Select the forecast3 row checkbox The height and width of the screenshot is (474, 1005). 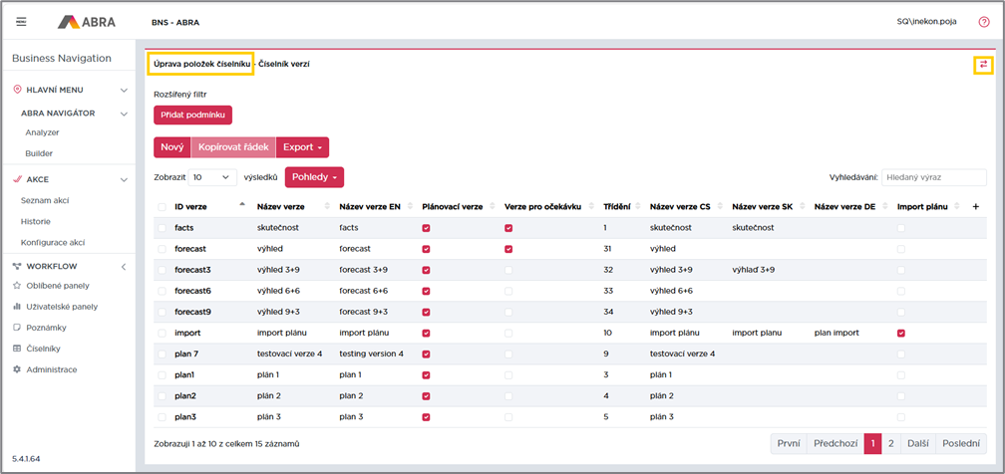[162, 270]
